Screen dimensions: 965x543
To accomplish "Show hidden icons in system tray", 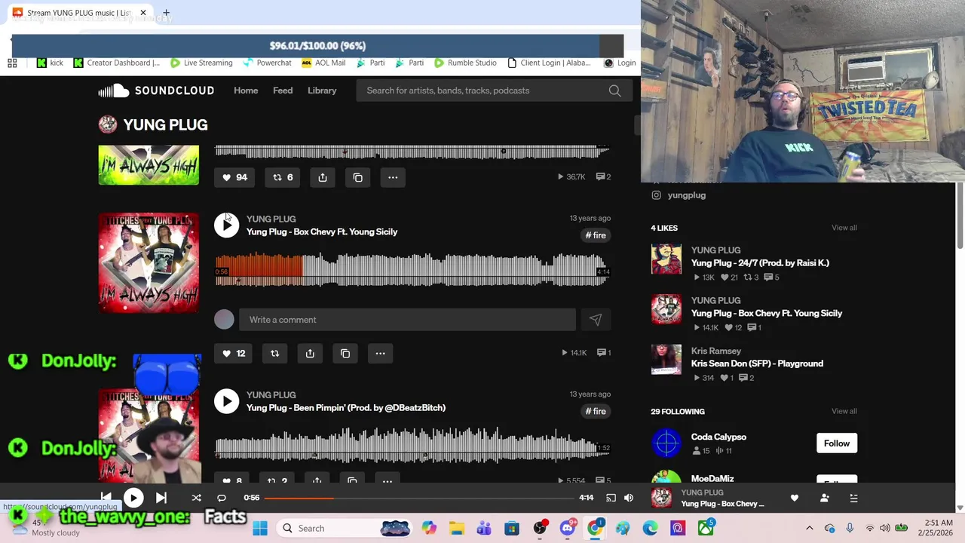I will (x=810, y=528).
